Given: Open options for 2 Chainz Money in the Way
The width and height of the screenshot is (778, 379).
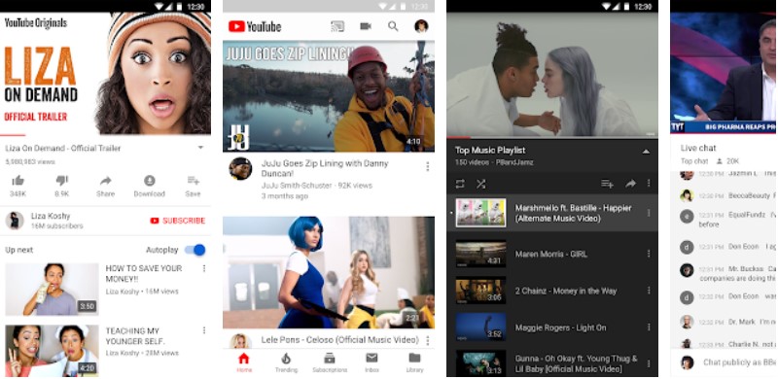Looking at the screenshot, I should (x=649, y=291).
